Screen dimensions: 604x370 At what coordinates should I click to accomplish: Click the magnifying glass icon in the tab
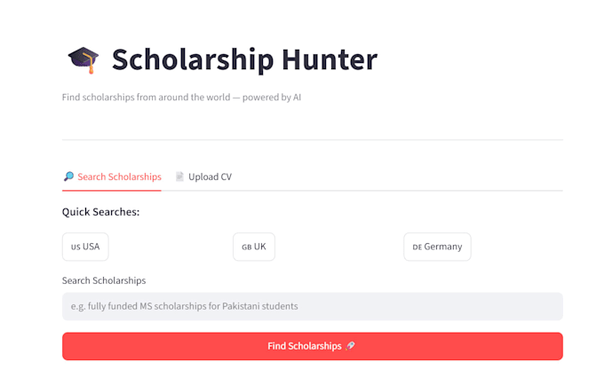click(x=68, y=177)
